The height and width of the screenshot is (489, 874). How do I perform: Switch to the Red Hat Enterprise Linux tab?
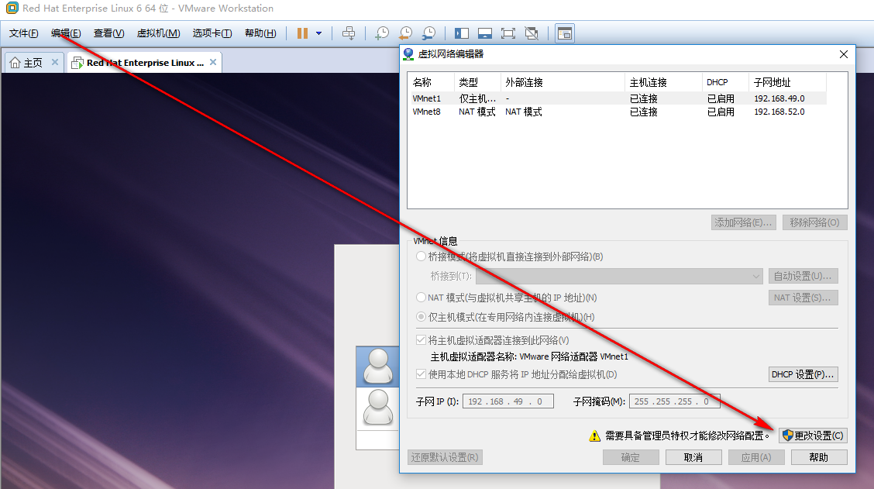145,63
